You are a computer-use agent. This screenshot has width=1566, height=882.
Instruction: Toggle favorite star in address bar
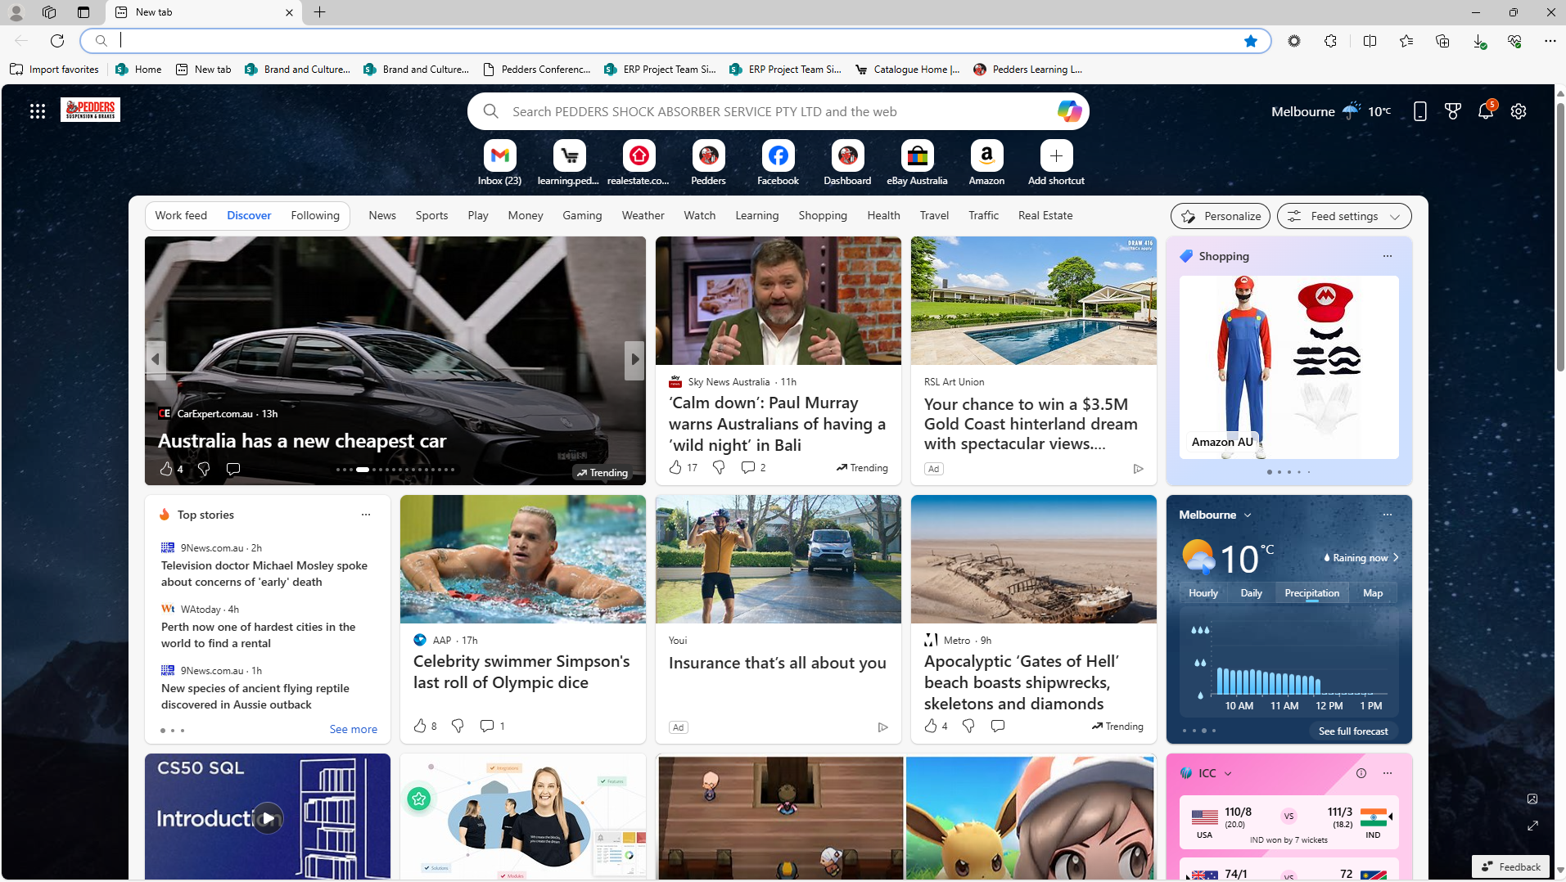pyautogui.click(x=1250, y=41)
